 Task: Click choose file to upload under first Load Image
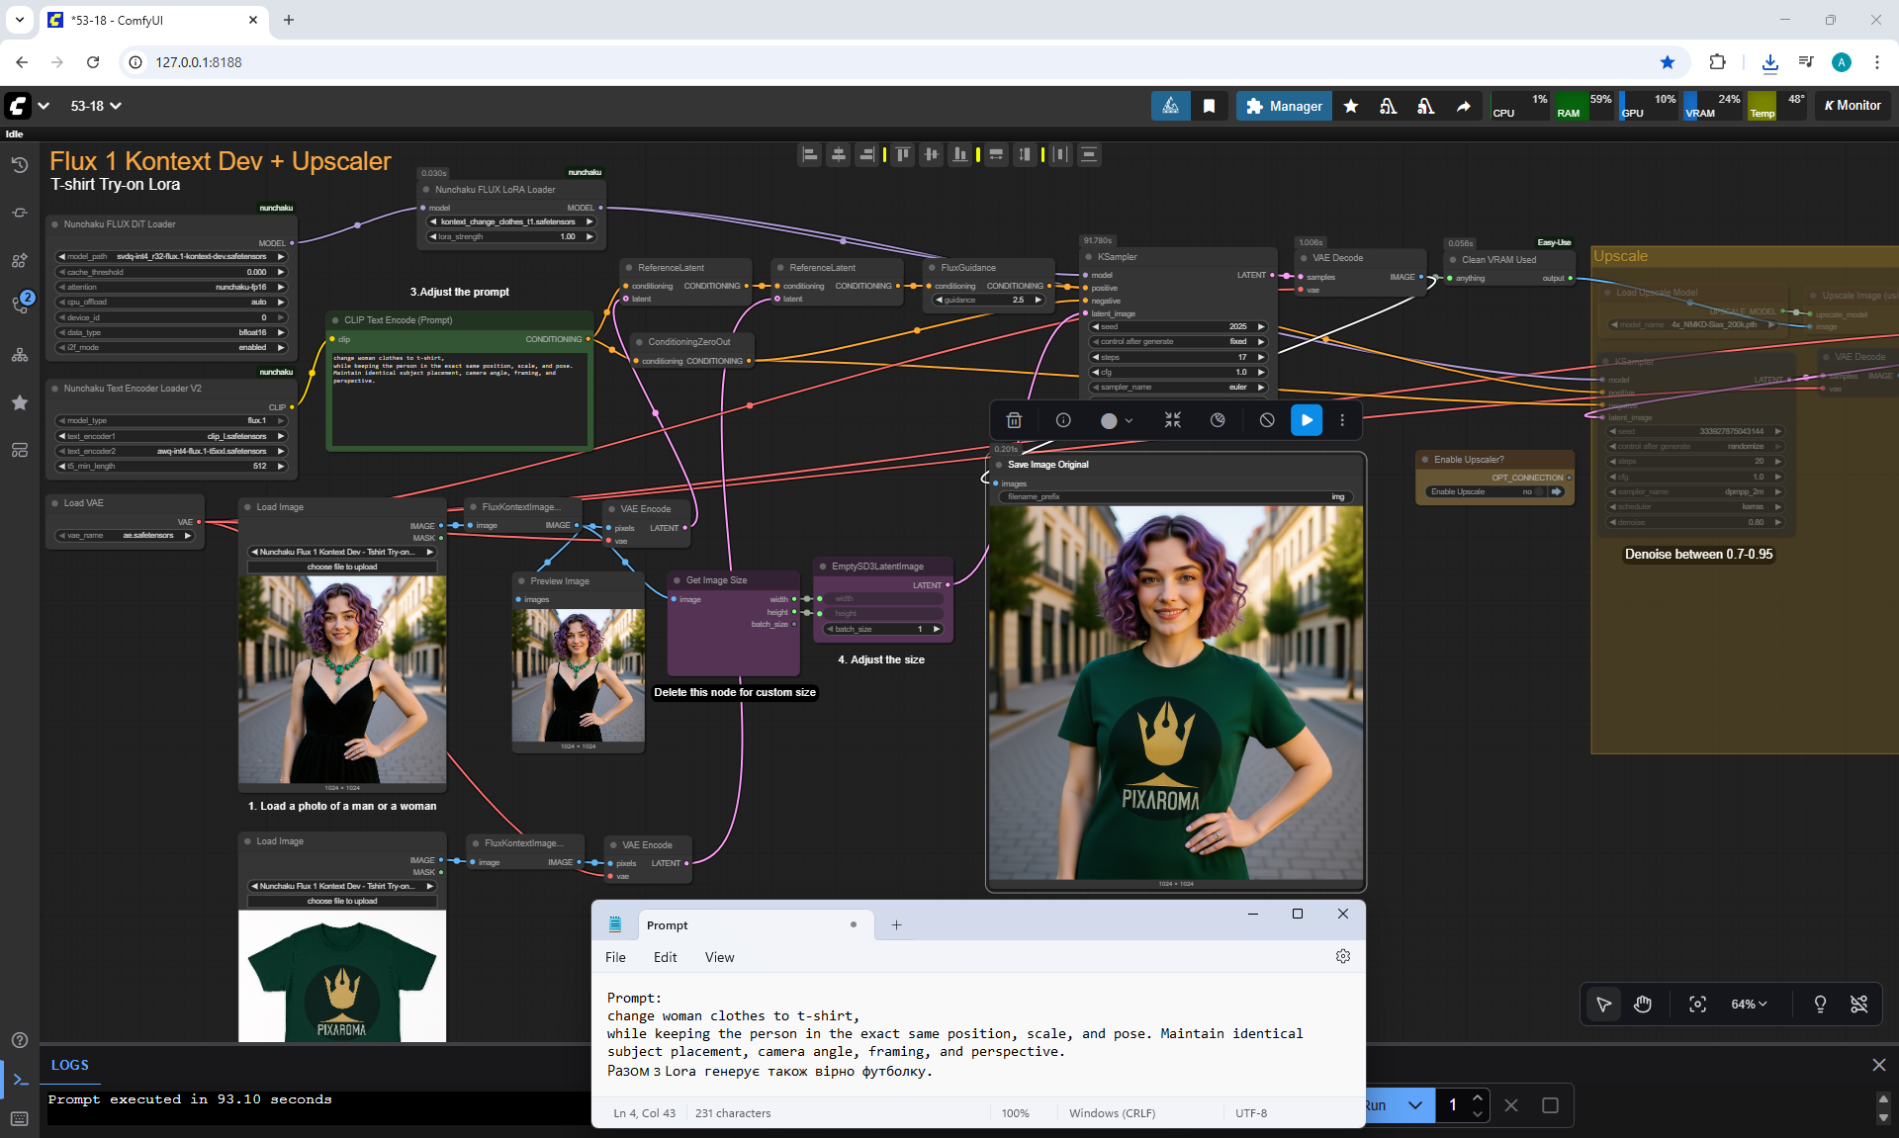pyautogui.click(x=342, y=568)
